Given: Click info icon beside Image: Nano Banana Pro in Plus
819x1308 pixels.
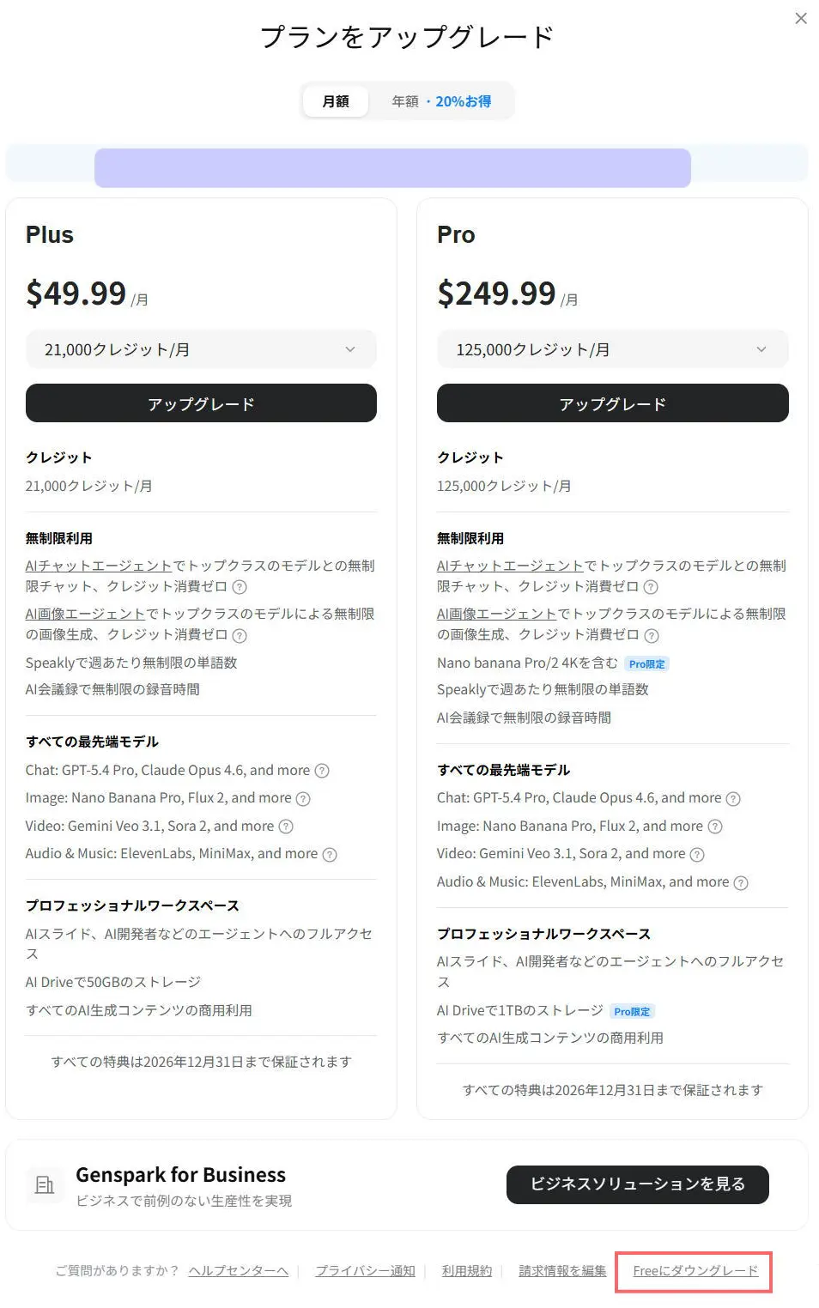Looking at the screenshot, I should (x=302, y=797).
